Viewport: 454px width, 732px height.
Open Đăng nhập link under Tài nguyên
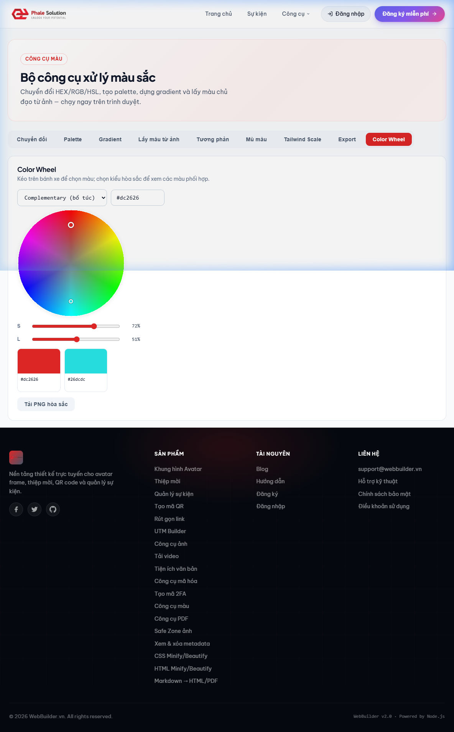(x=271, y=506)
